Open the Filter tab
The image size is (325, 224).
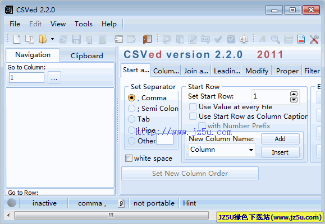(312, 71)
